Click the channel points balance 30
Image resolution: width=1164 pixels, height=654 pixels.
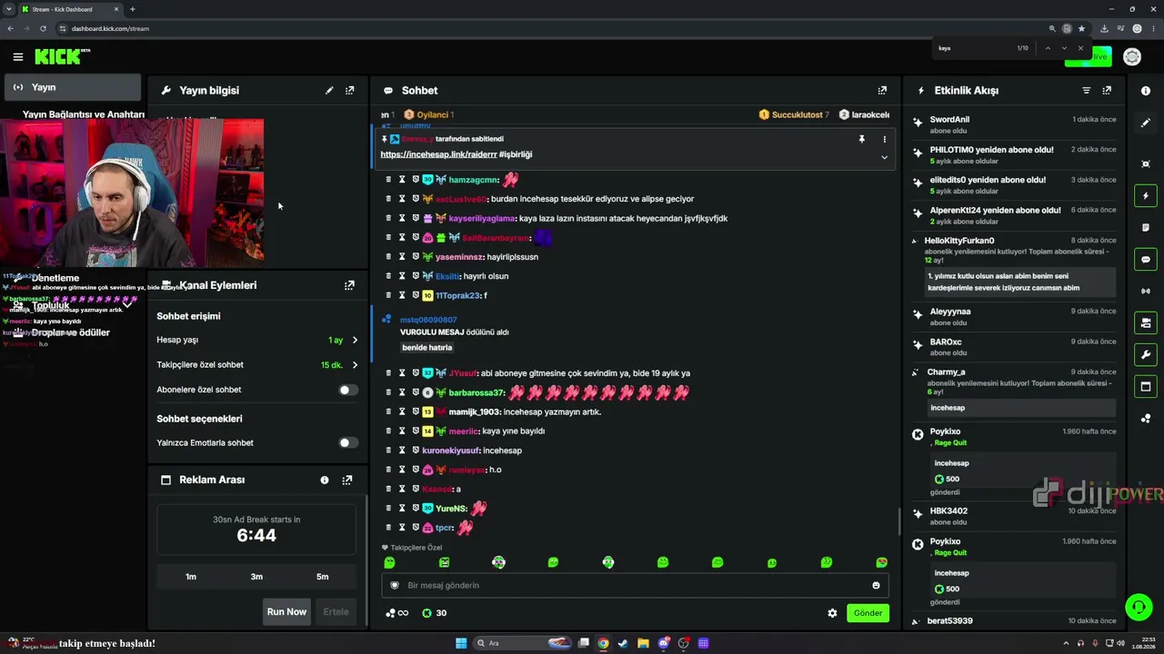tap(434, 613)
